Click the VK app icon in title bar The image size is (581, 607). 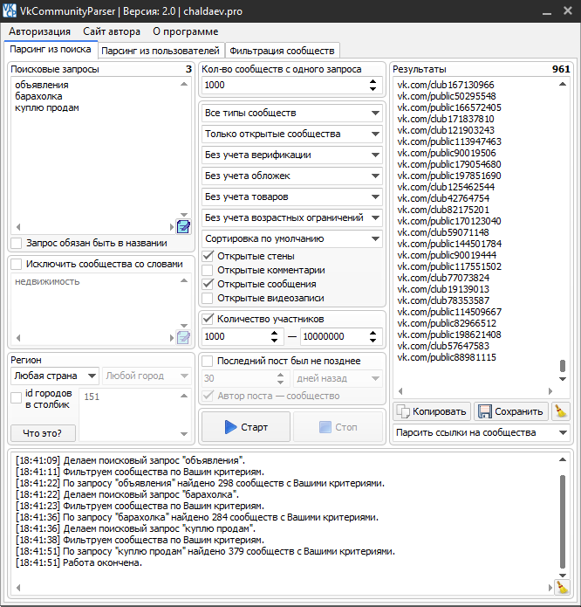10,10
